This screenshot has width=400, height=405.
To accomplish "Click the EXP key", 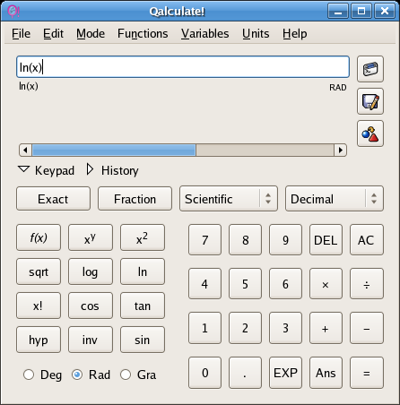I will pos(285,373).
